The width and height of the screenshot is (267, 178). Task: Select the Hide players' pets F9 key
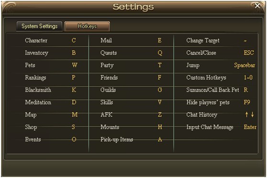[247, 102]
